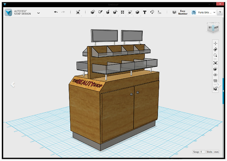Toggle the grid visibility icon
The height and width of the screenshot is (161, 227).
(x=215, y=81)
